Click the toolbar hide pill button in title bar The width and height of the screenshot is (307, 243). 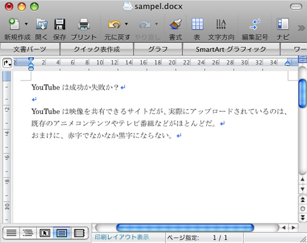point(296,7)
